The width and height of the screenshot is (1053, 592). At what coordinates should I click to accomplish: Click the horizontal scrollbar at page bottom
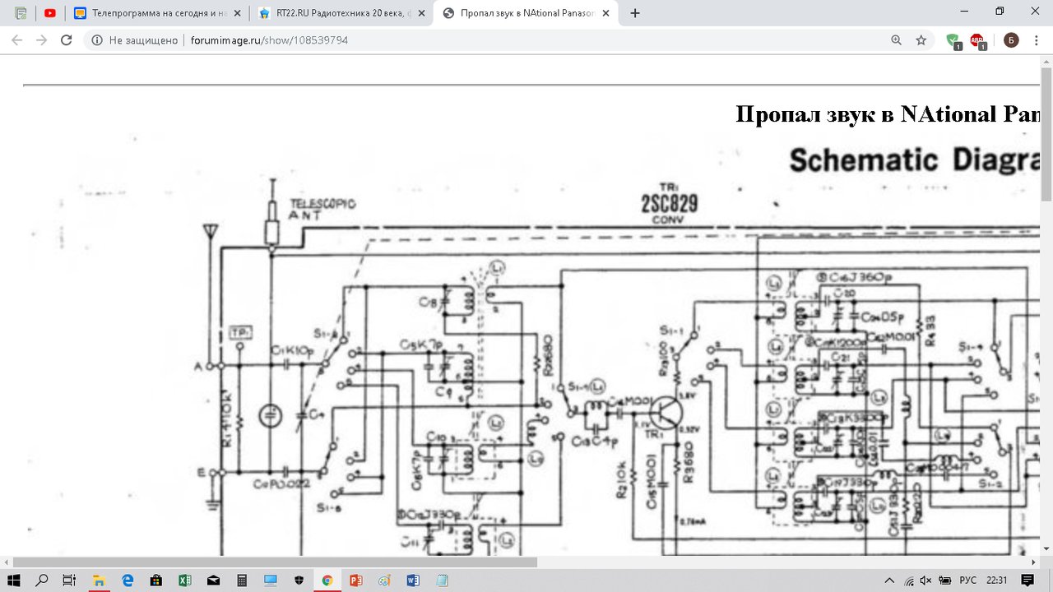(x=276, y=562)
